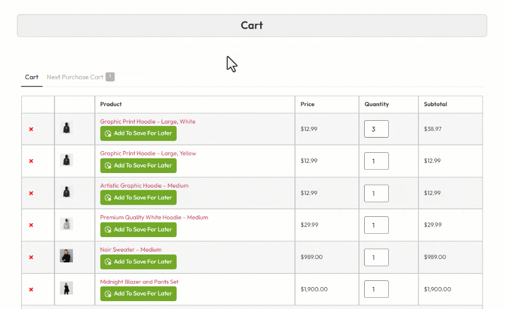Switch to Next Purchase Cart tab
The height and width of the screenshot is (309, 505).
pos(75,77)
